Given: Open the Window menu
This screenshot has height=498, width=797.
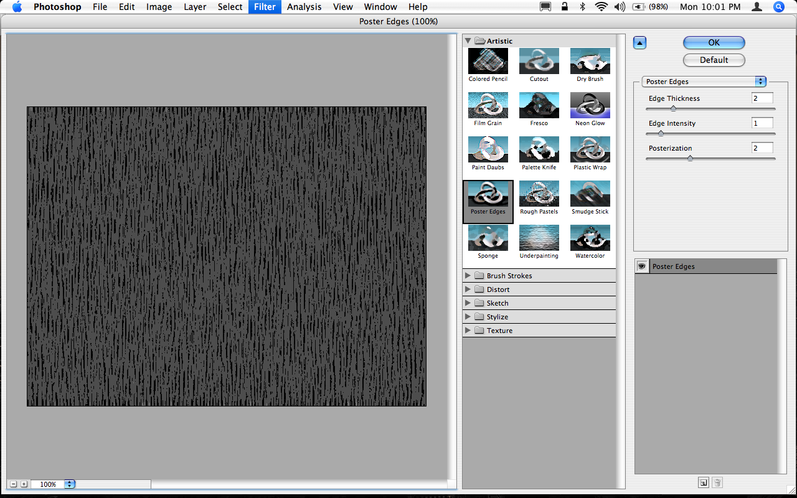Looking at the screenshot, I should [x=380, y=7].
